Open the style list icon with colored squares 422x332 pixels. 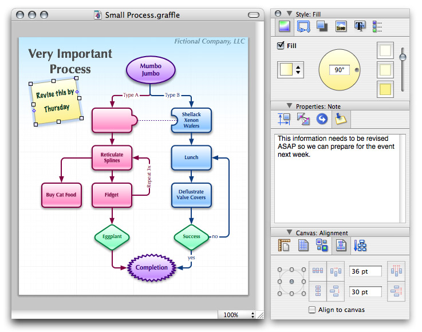(x=377, y=26)
